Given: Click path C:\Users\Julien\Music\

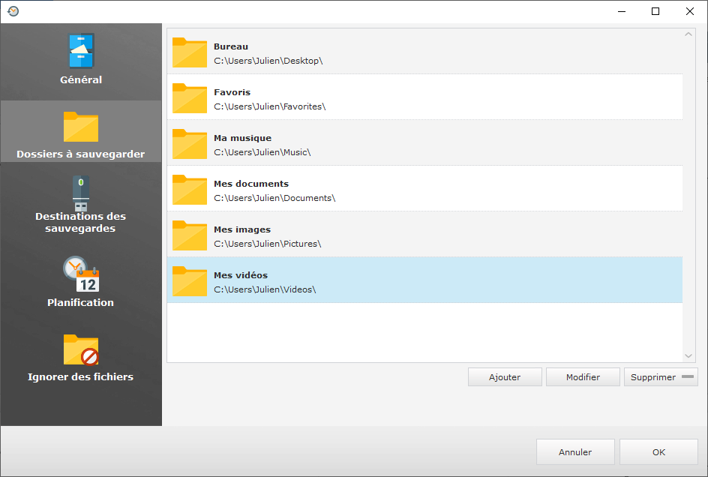Looking at the screenshot, I should pos(262,152).
